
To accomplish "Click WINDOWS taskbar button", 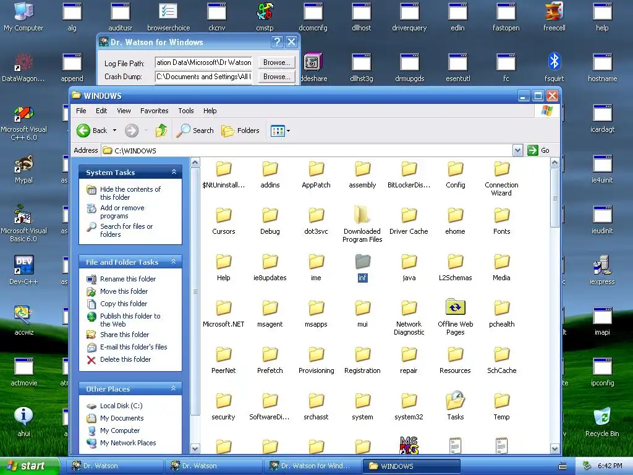I will tap(411, 466).
